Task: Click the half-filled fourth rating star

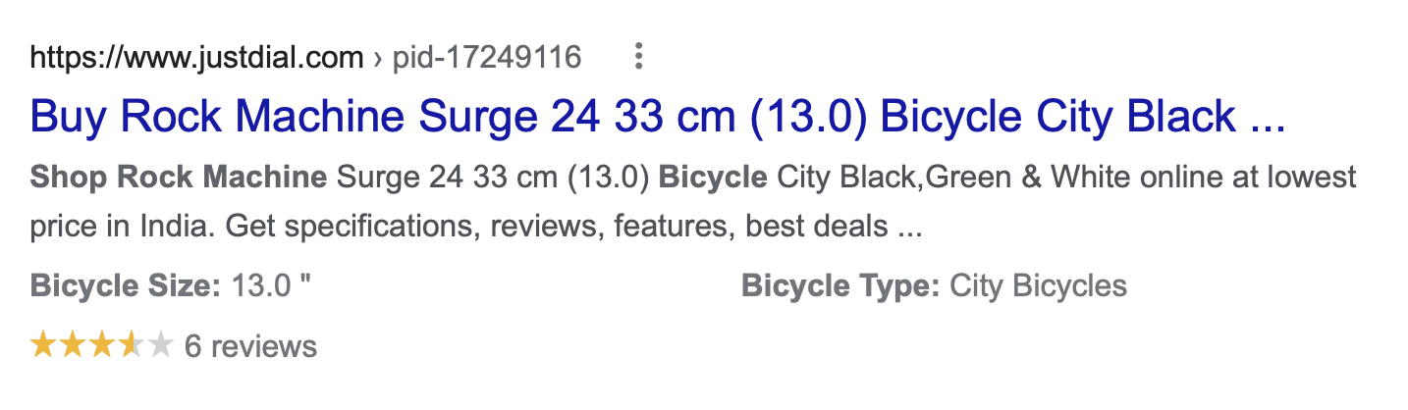Action: click(x=131, y=345)
